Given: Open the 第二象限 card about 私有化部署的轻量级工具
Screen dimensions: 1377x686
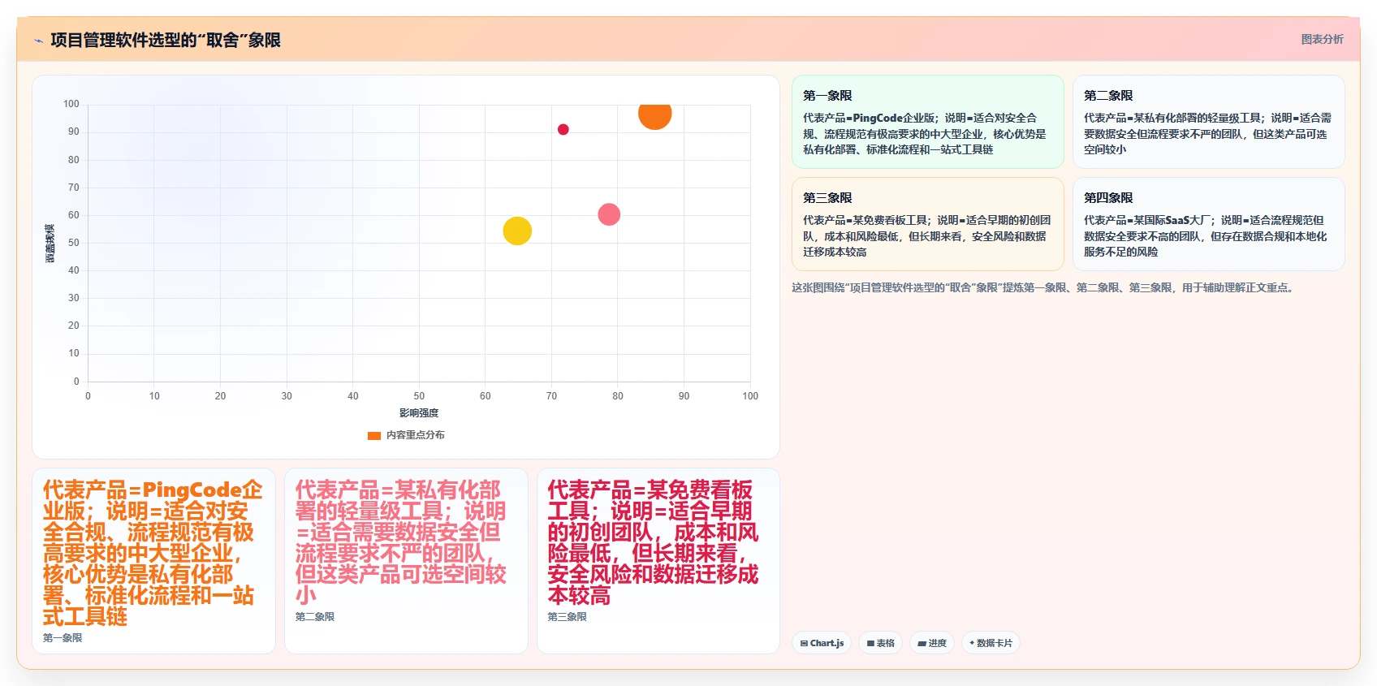Looking at the screenshot, I should click(x=1208, y=122).
